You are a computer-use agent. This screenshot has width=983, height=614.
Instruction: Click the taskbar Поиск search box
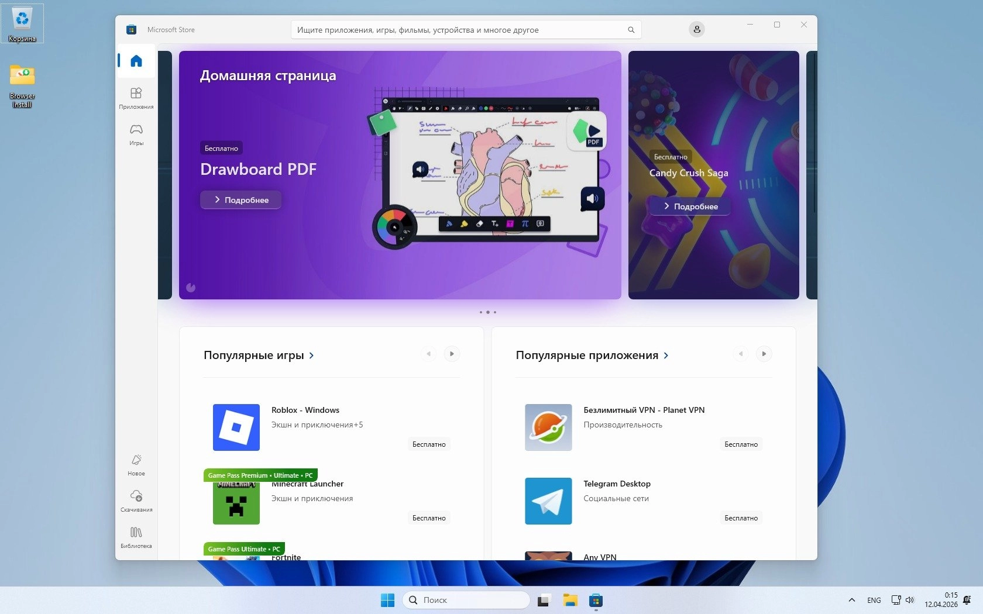[x=466, y=600]
